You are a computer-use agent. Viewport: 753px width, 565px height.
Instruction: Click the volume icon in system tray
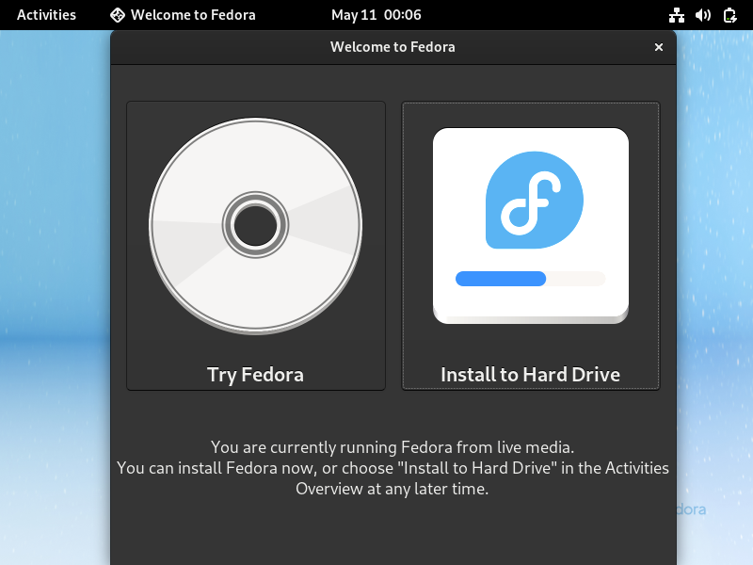coord(704,14)
